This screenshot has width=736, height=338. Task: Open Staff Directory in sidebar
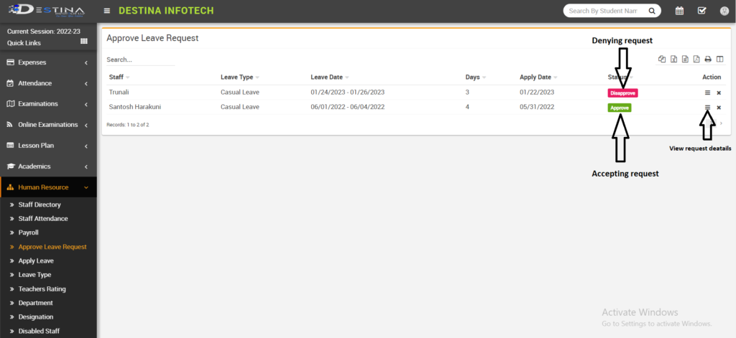point(40,205)
